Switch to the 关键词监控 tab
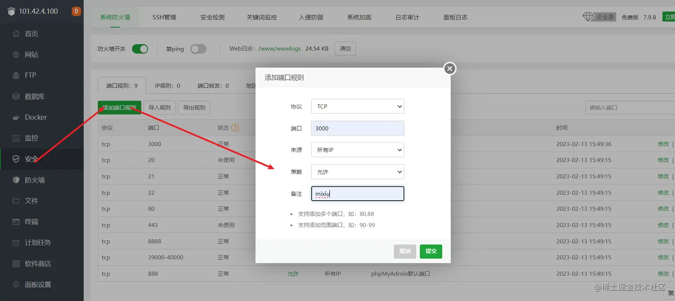The image size is (675, 301). pyautogui.click(x=262, y=17)
